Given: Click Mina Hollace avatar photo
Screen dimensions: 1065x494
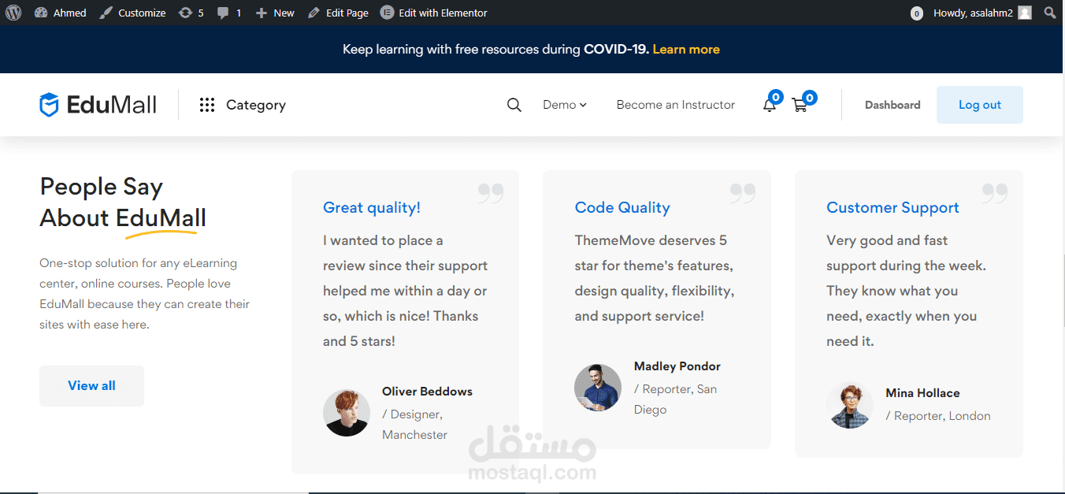Looking at the screenshot, I should 850,405.
